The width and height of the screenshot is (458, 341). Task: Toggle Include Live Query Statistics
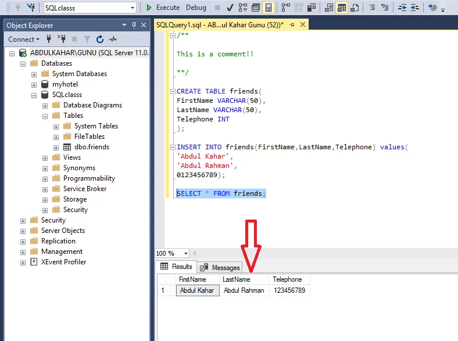pos(299,8)
